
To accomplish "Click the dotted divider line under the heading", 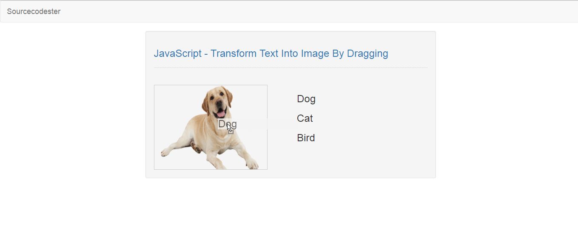I will tap(290, 68).
